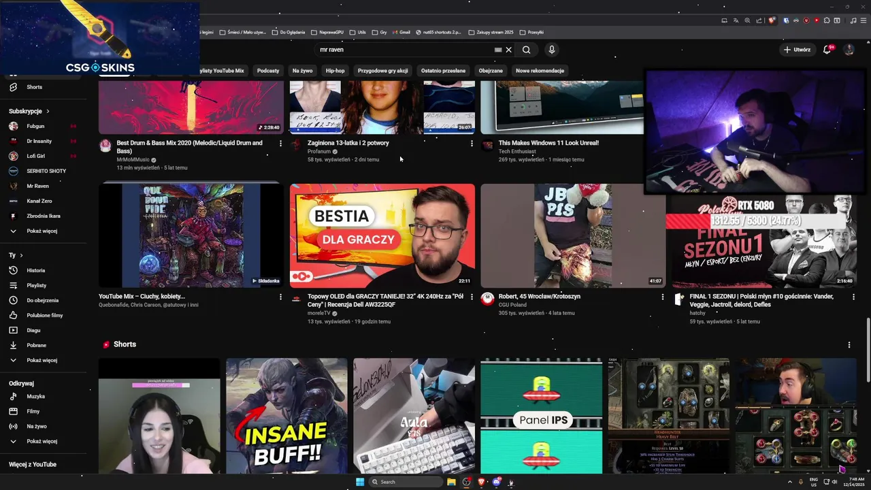
Task: Open the BESTIA DLA GRACZY video thumbnail
Action: [382, 235]
